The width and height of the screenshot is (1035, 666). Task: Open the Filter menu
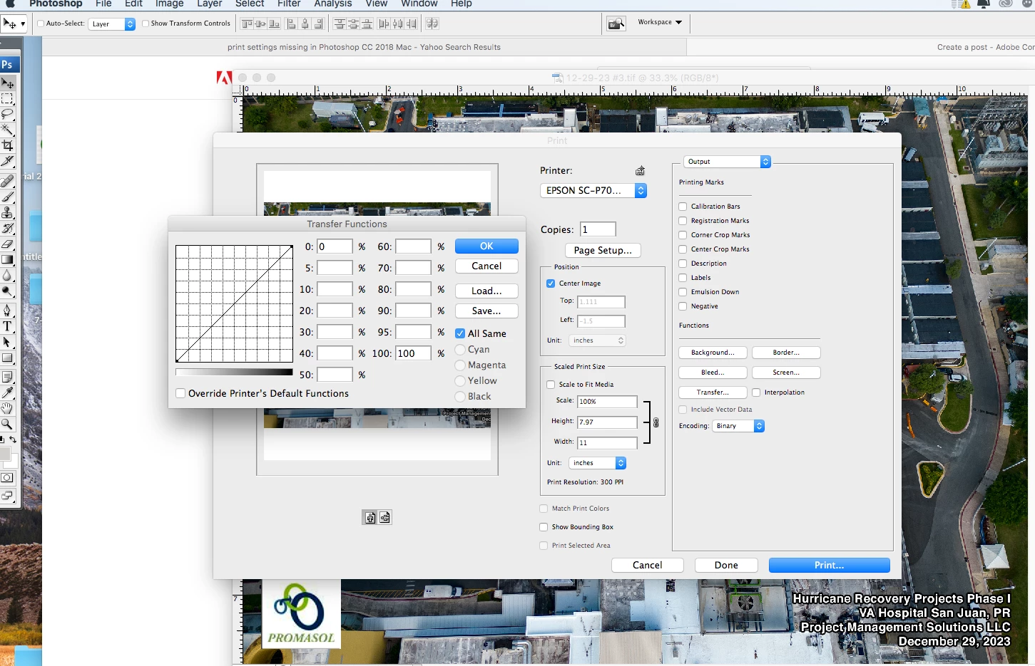coord(289,4)
